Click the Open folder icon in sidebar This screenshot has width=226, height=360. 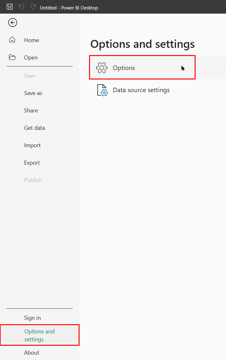pos(12,57)
